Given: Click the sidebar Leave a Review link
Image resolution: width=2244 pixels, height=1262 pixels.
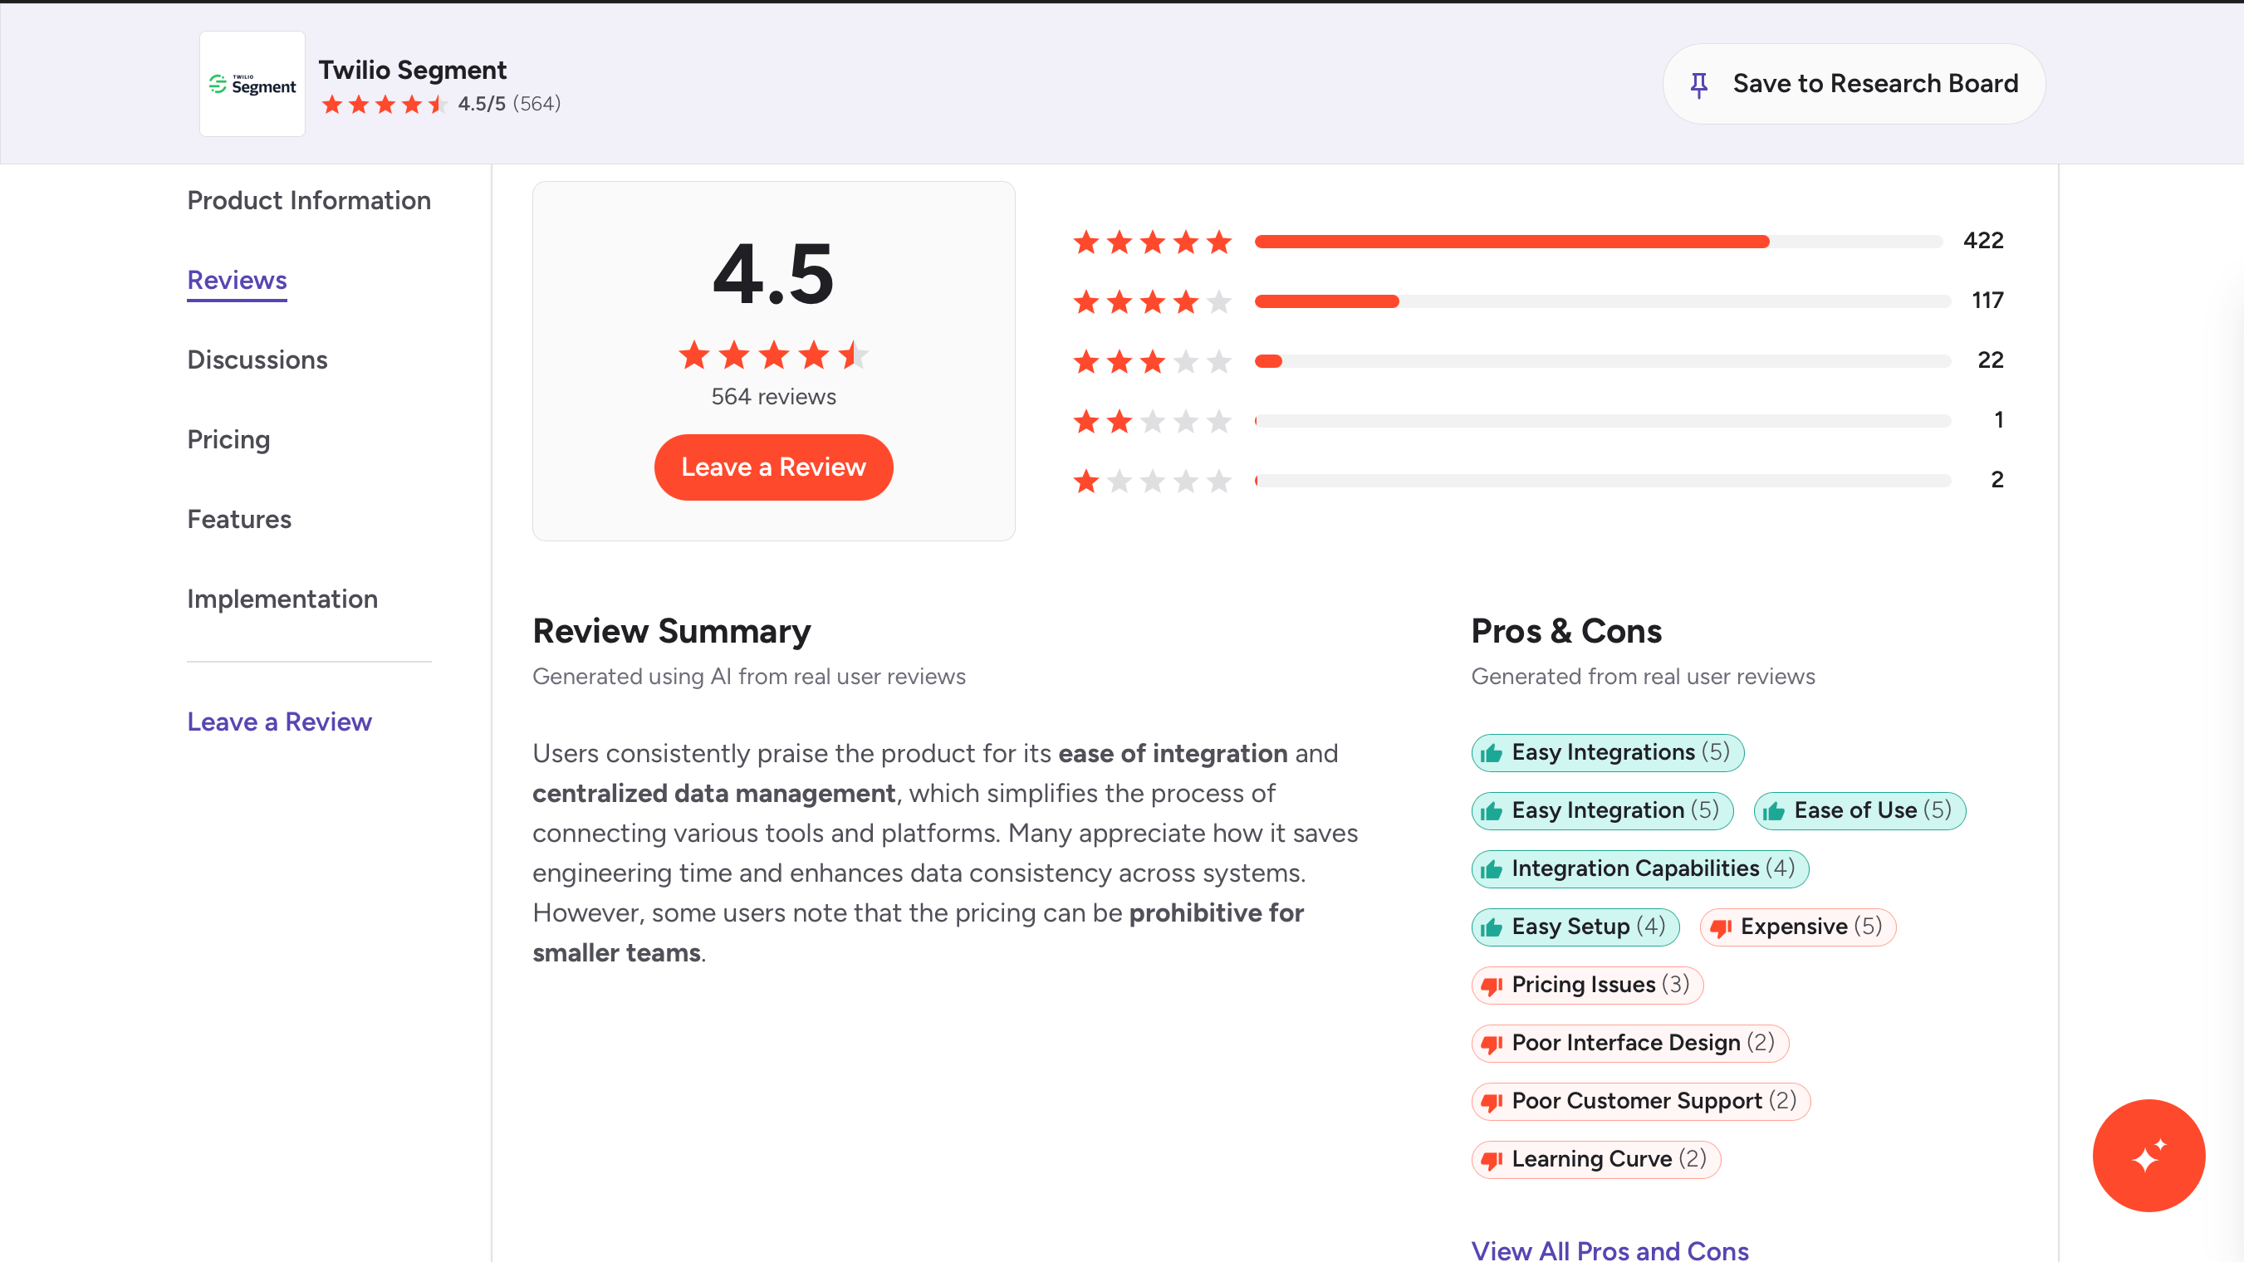Looking at the screenshot, I should point(279,722).
